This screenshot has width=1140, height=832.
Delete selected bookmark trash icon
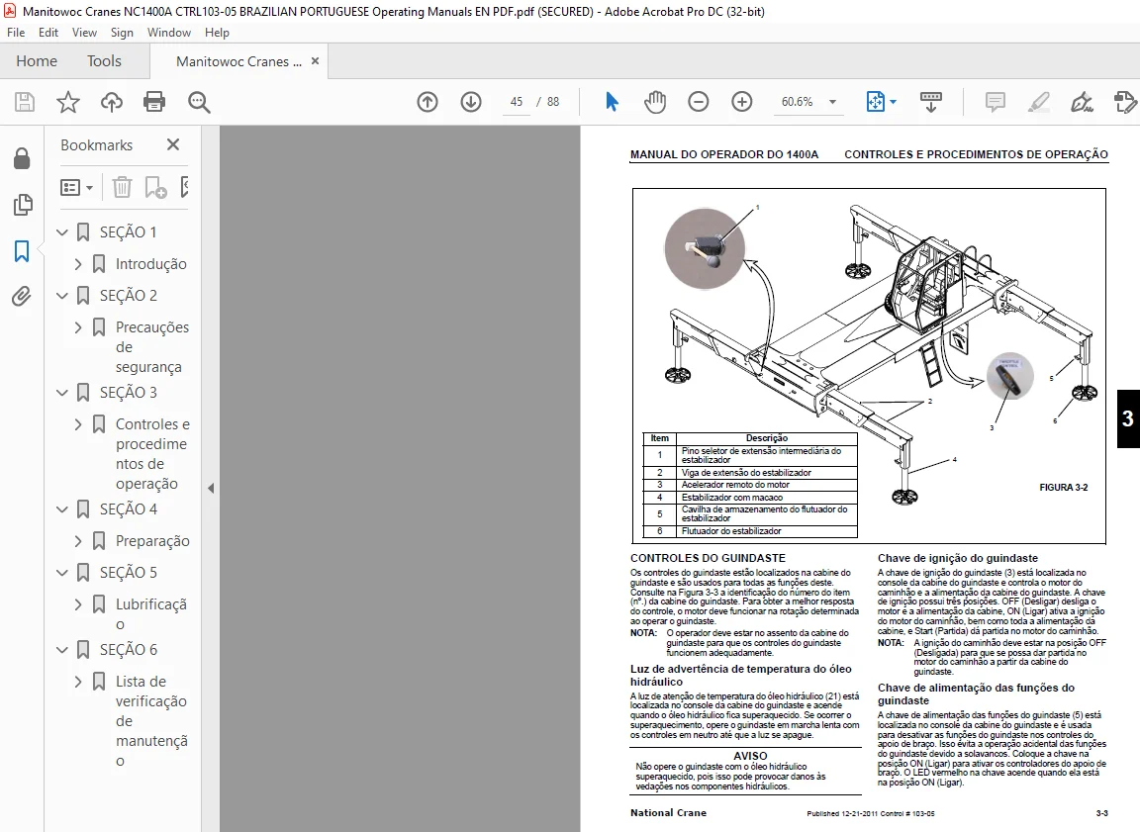click(122, 188)
